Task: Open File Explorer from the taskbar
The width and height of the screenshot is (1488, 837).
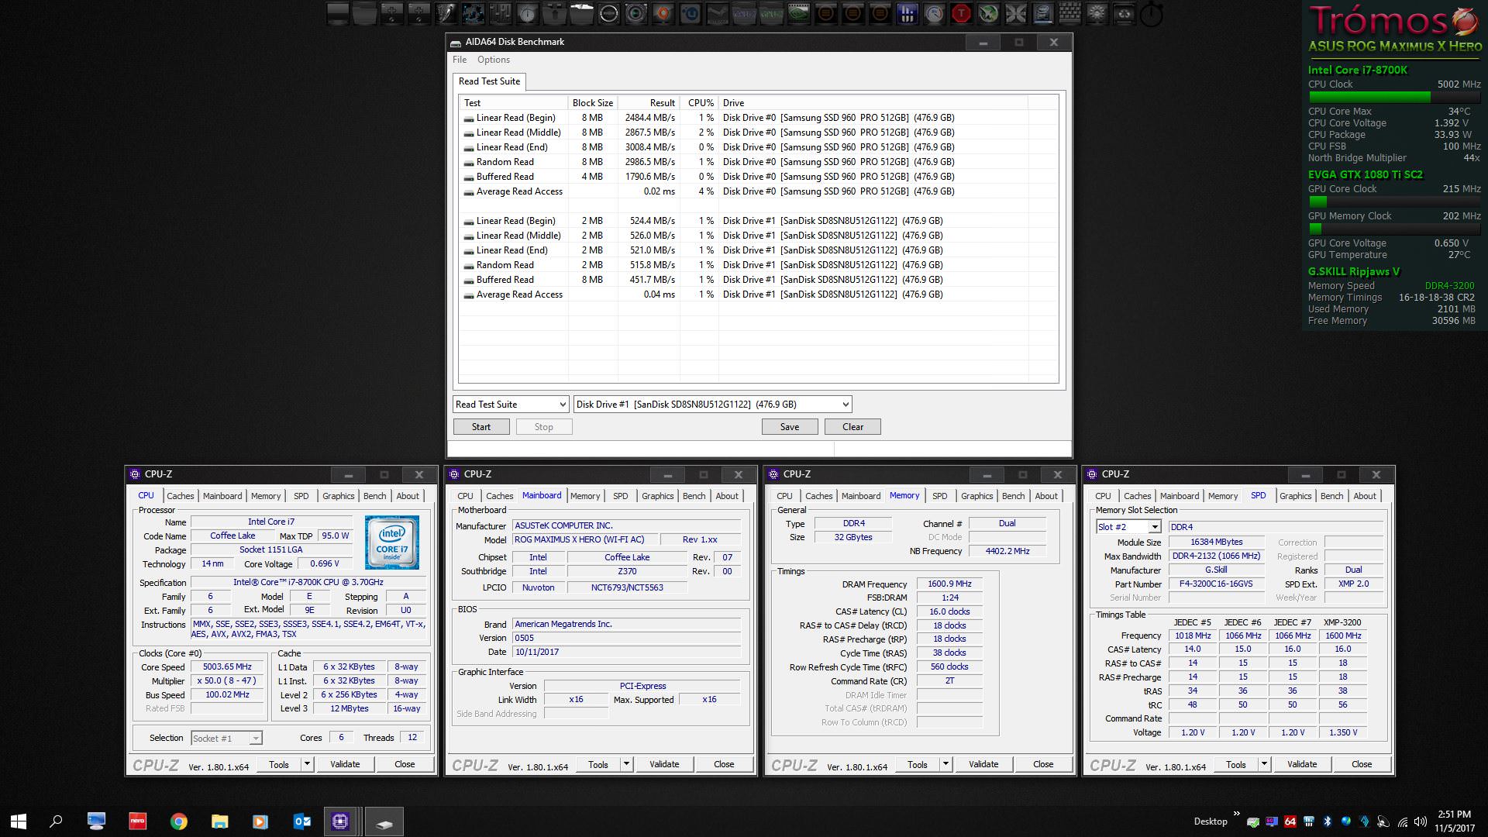Action: [219, 821]
